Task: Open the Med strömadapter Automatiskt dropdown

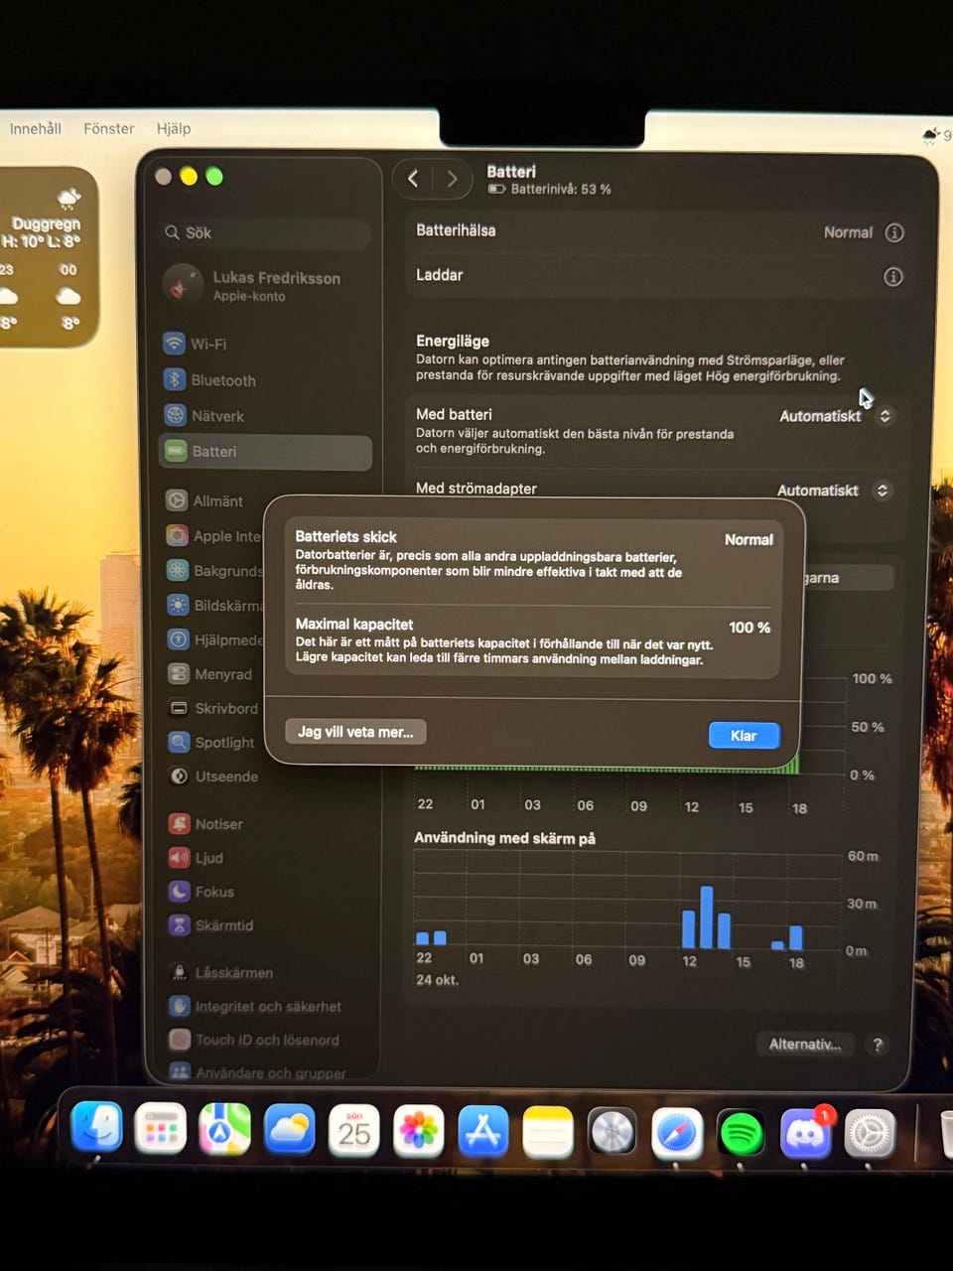Action: pos(834,491)
